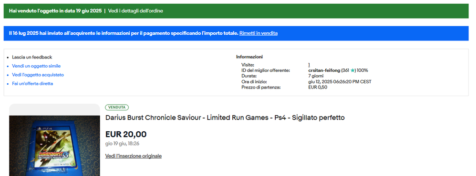476x176 pixels.
Task: Click the Rimetti in vendita link
Action: [x=259, y=33]
